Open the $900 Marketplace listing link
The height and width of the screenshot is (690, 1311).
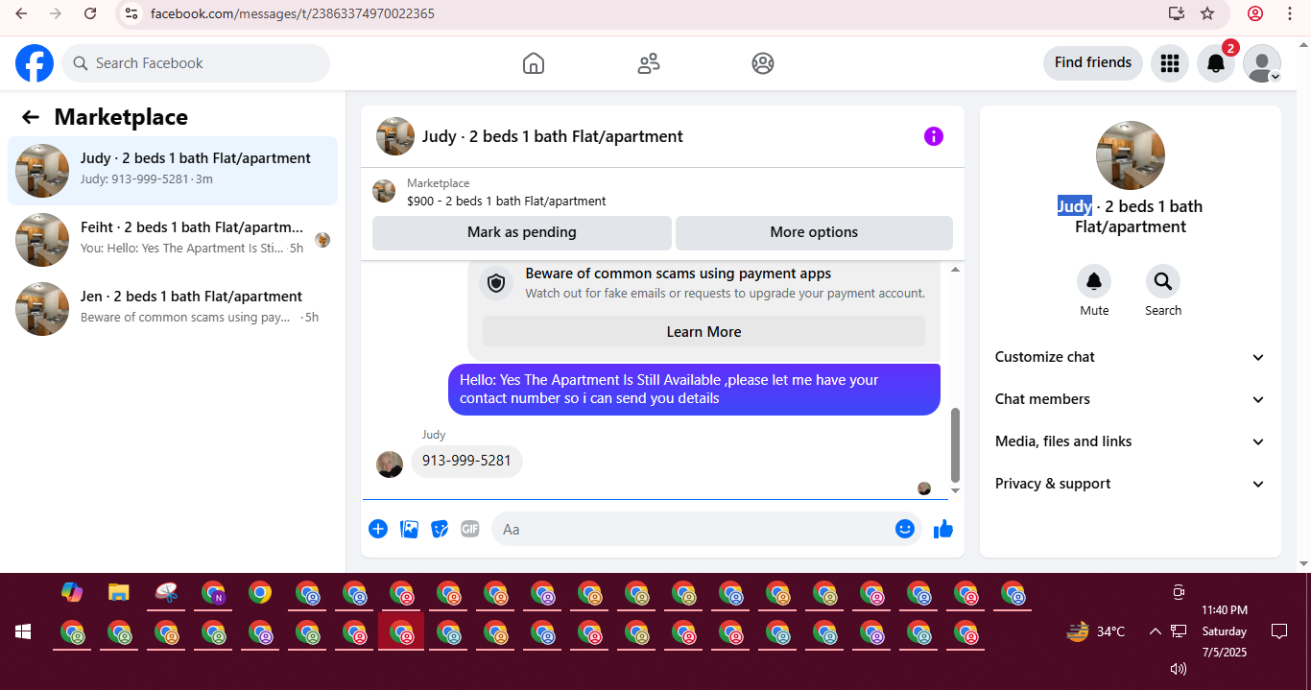506,202
